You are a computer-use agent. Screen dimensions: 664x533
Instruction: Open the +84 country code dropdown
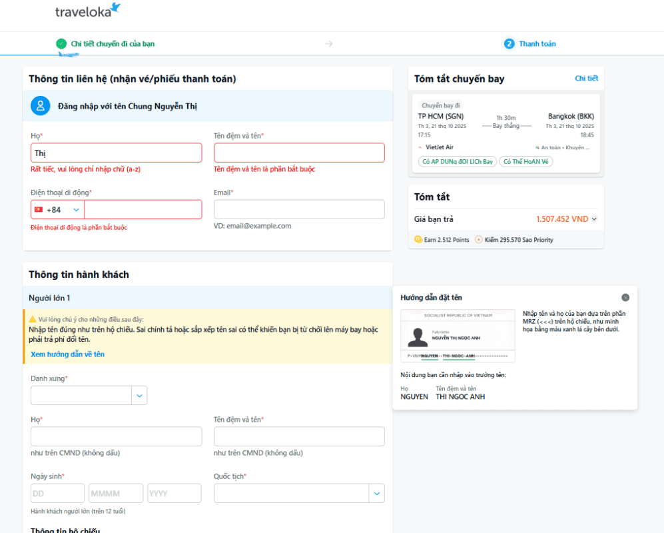point(58,210)
